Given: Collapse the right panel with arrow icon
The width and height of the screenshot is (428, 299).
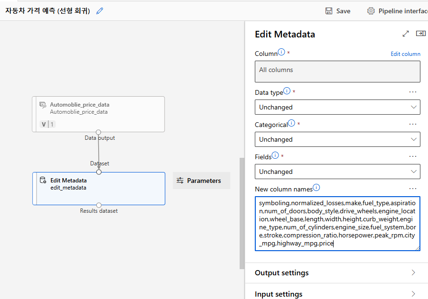Looking at the screenshot, I should [x=420, y=33].
